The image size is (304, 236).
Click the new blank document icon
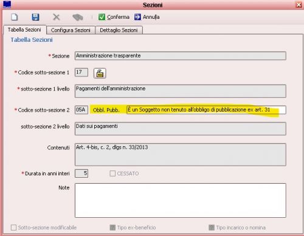[x=15, y=17]
